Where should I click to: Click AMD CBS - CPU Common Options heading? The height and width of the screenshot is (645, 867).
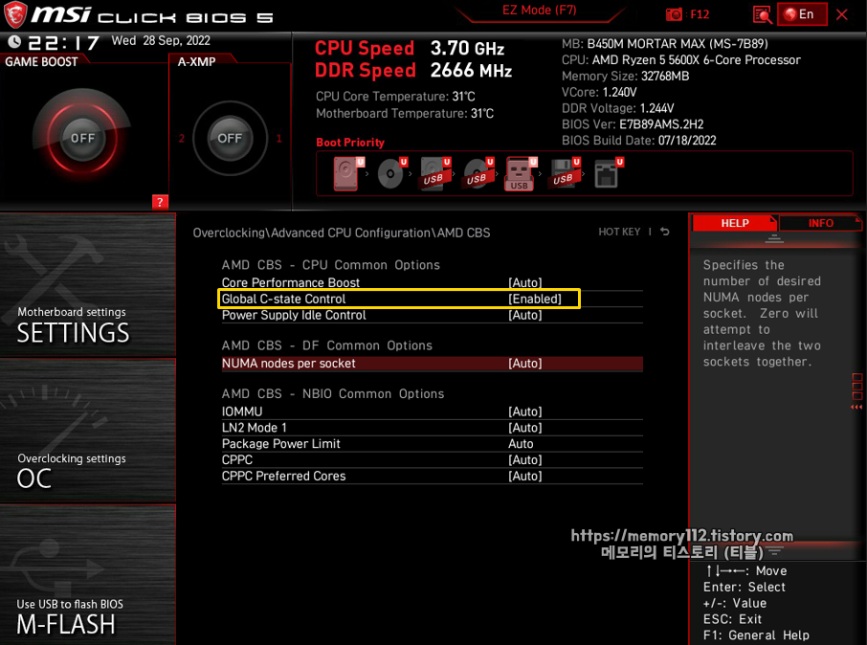click(331, 264)
